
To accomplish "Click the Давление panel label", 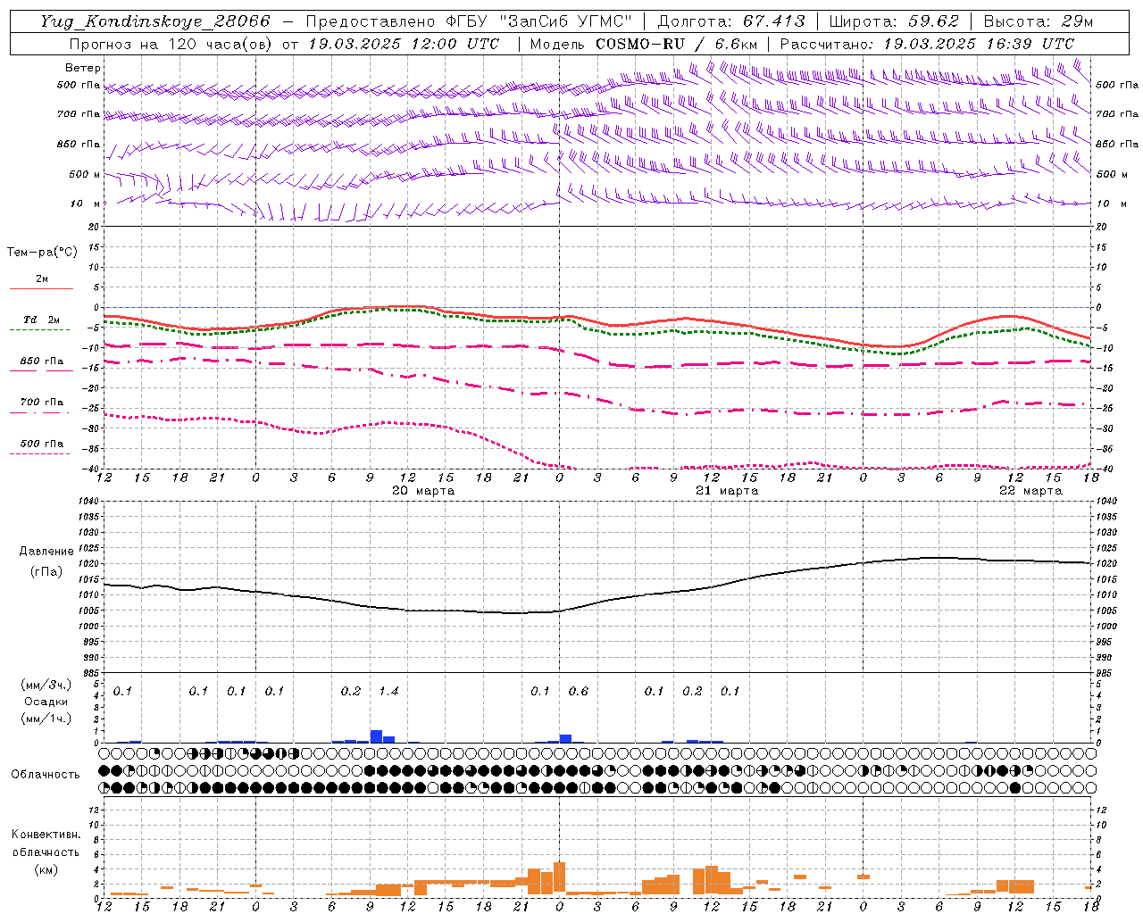I will [46, 552].
